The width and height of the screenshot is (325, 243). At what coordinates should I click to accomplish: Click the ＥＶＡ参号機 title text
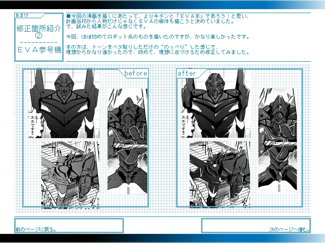[x=39, y=50]
